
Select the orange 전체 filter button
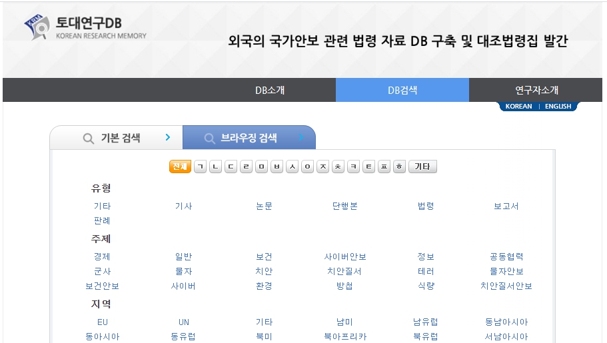pos(180,167)
